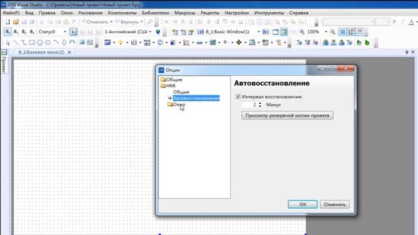Close the B_2:Базовое окно(2) tab
The width and height of the screenshot is (418, 235).
(x=69, y=52)
